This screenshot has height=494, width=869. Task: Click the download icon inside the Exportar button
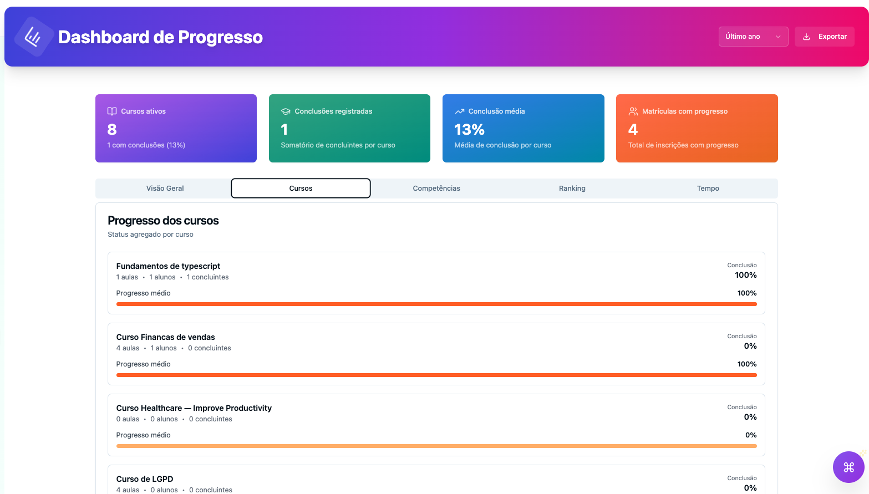point(805,36)
